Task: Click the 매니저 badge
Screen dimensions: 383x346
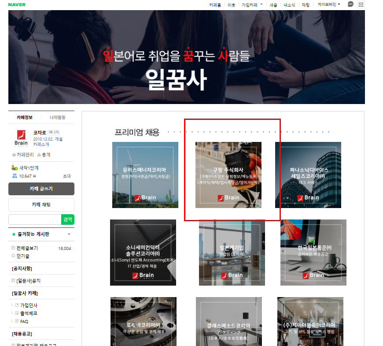Action: point(54,132)
